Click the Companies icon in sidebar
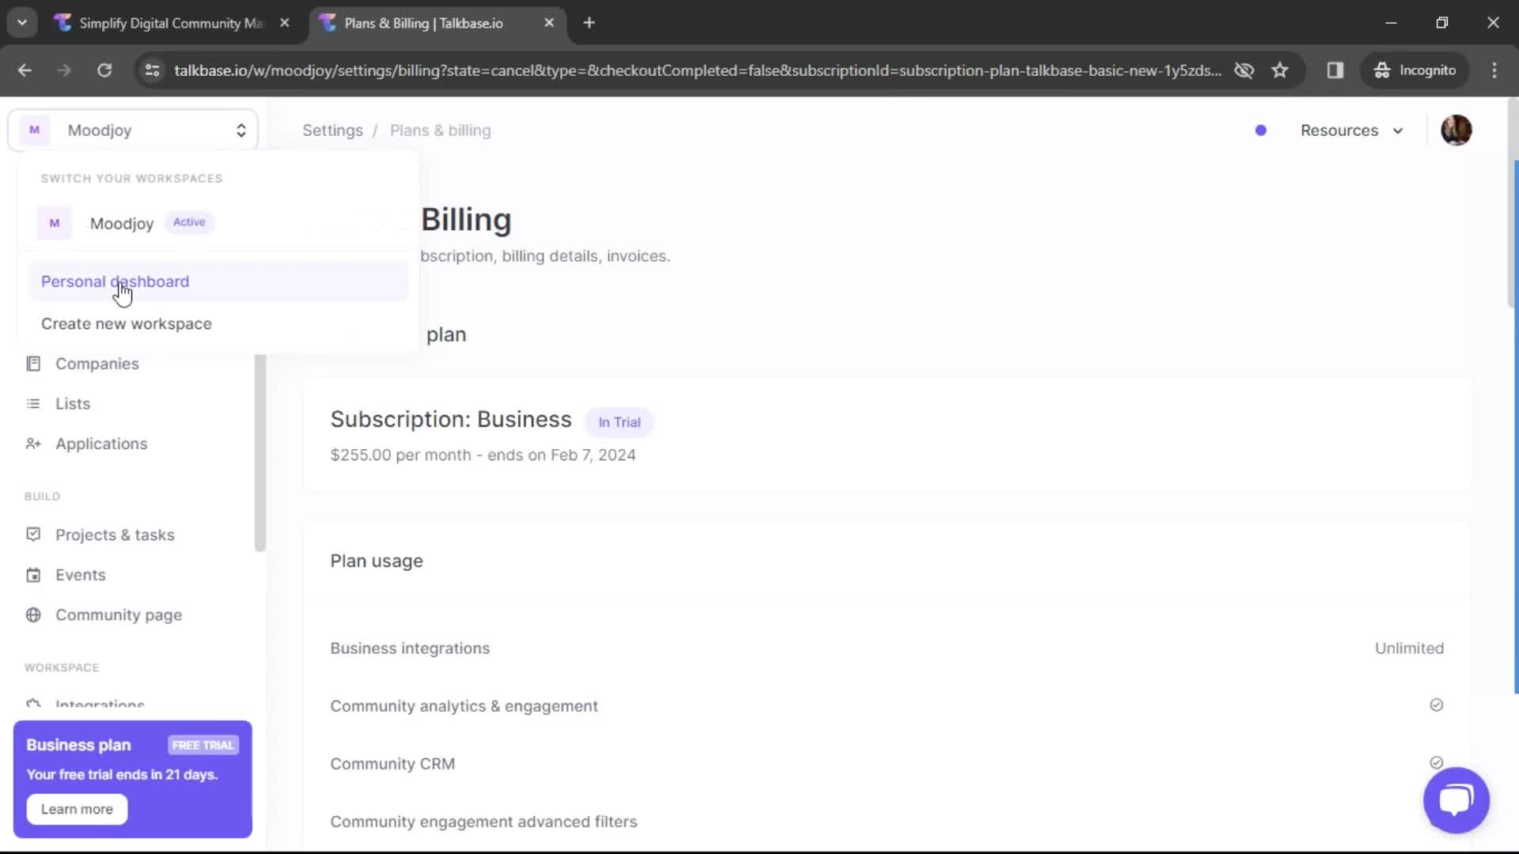This screenshot has height=854, width=1519. coord(32,363)
